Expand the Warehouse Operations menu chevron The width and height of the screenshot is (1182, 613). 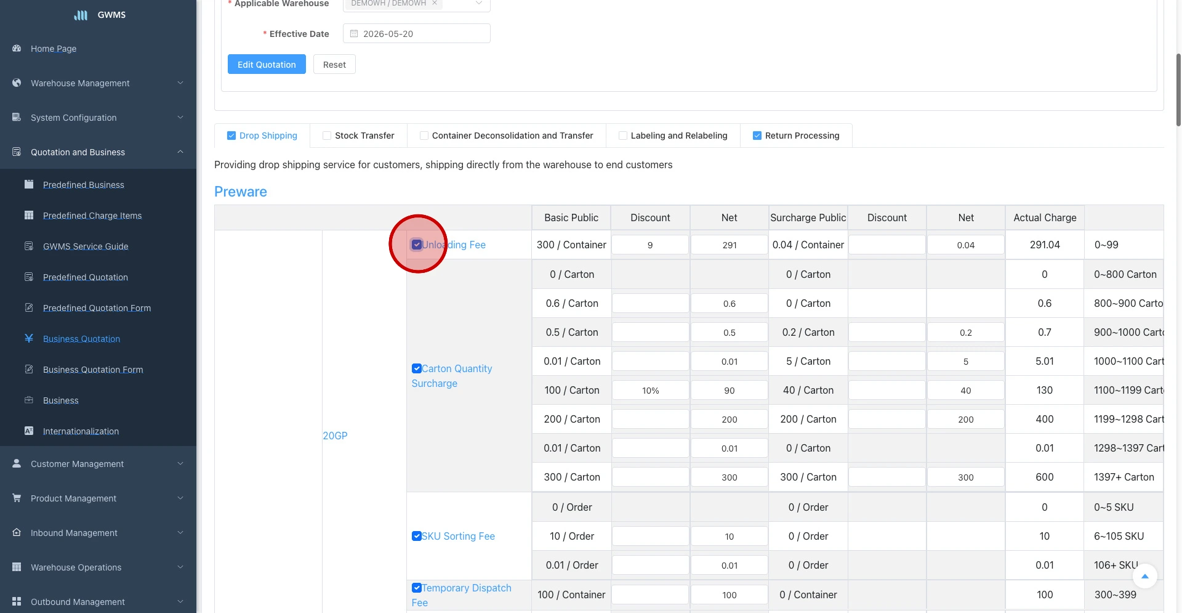(x=180, y=567)
